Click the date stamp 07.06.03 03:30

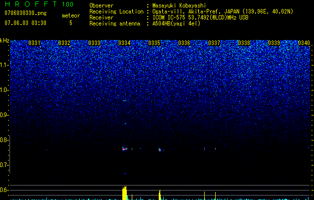(25, 22)
